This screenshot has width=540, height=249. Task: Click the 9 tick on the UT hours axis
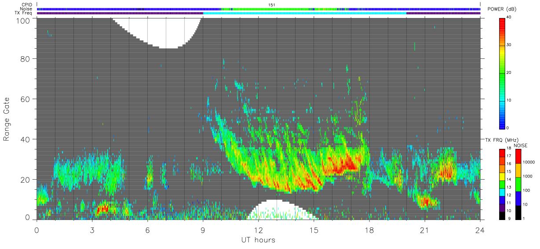click(x=203, y=230)
